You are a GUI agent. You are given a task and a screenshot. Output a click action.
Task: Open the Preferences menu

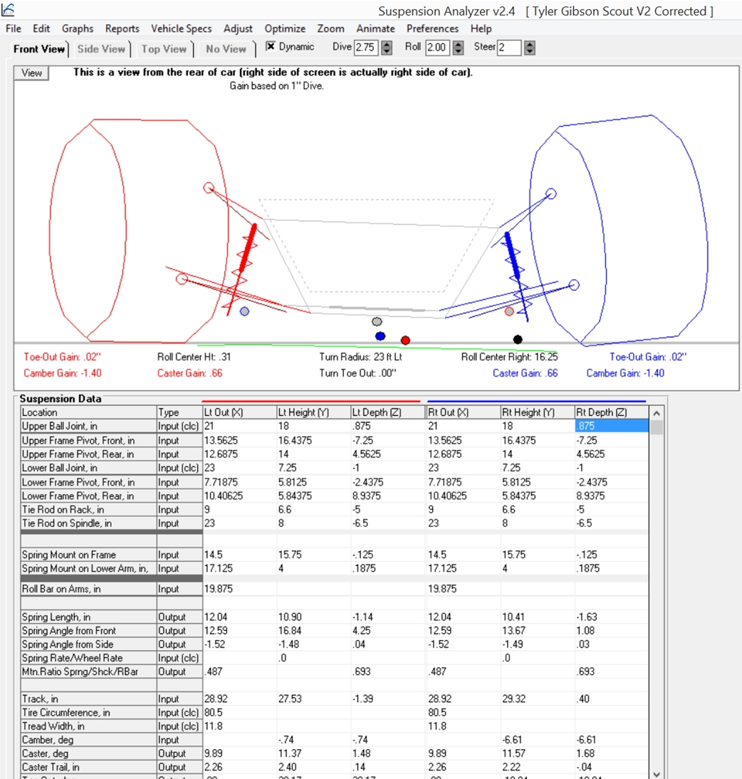pos(432,28)
